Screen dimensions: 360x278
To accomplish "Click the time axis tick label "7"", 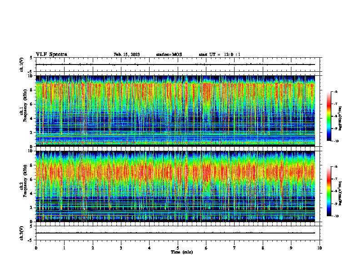I will pos(235,248).
